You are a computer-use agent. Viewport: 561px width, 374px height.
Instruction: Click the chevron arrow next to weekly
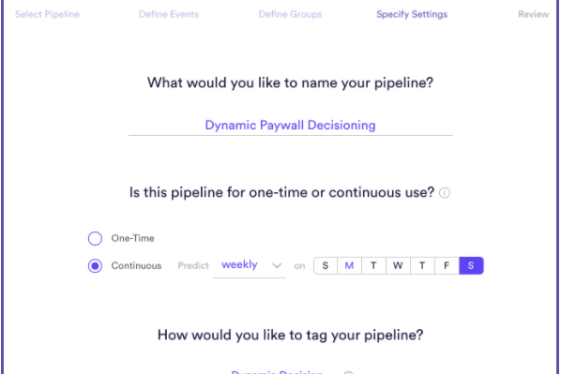pos(277,265)
